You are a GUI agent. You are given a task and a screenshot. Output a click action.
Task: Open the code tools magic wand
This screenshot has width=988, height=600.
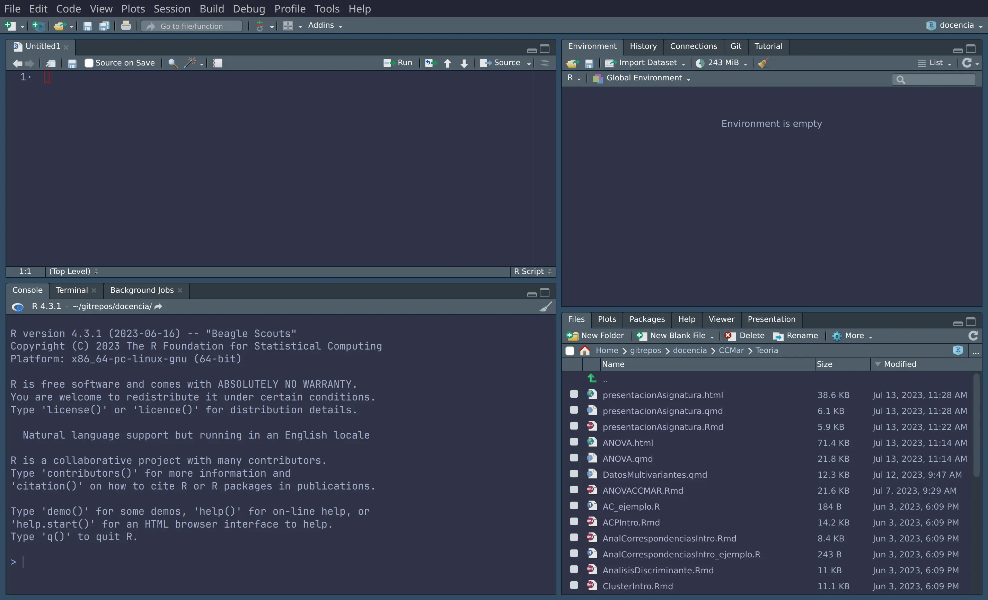[x=191, y=63]
